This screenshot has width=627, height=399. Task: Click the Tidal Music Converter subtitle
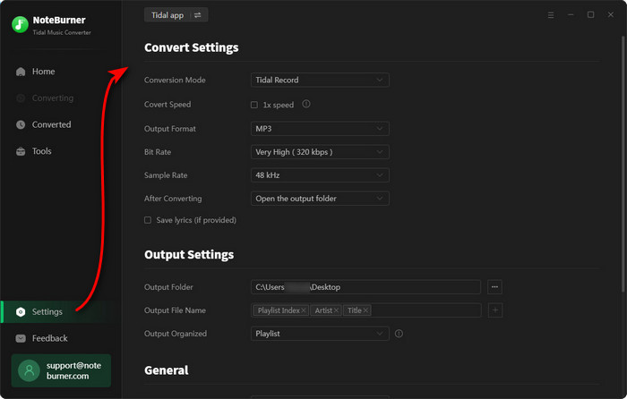pos(62,32)
